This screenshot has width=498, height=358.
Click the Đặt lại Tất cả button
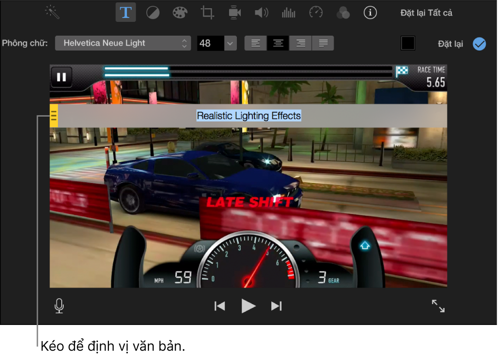point(426,13)
